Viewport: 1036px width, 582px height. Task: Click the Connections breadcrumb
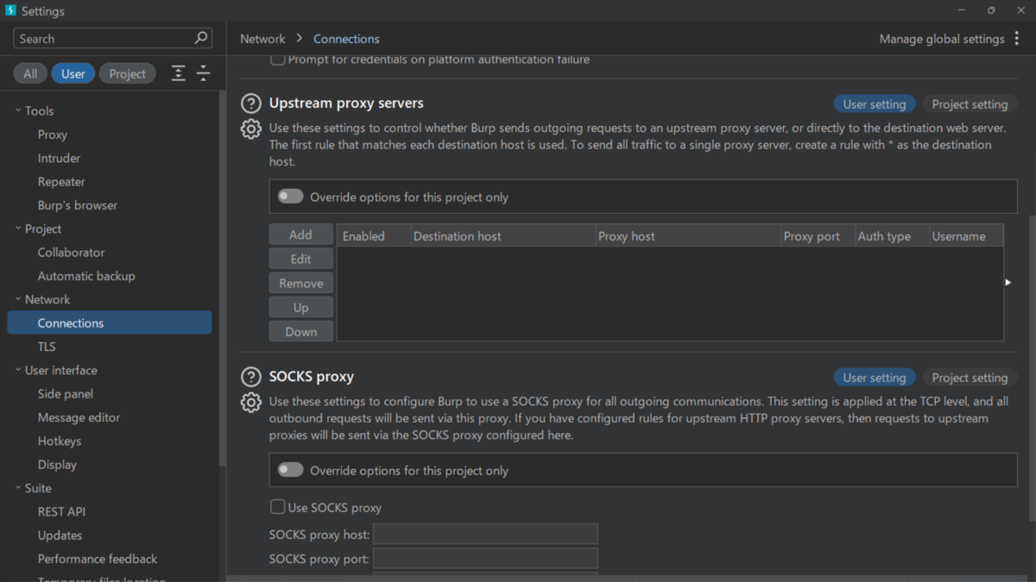[x=346, y=39]
